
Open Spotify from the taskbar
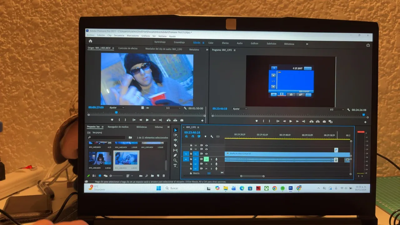coord(282,188)
